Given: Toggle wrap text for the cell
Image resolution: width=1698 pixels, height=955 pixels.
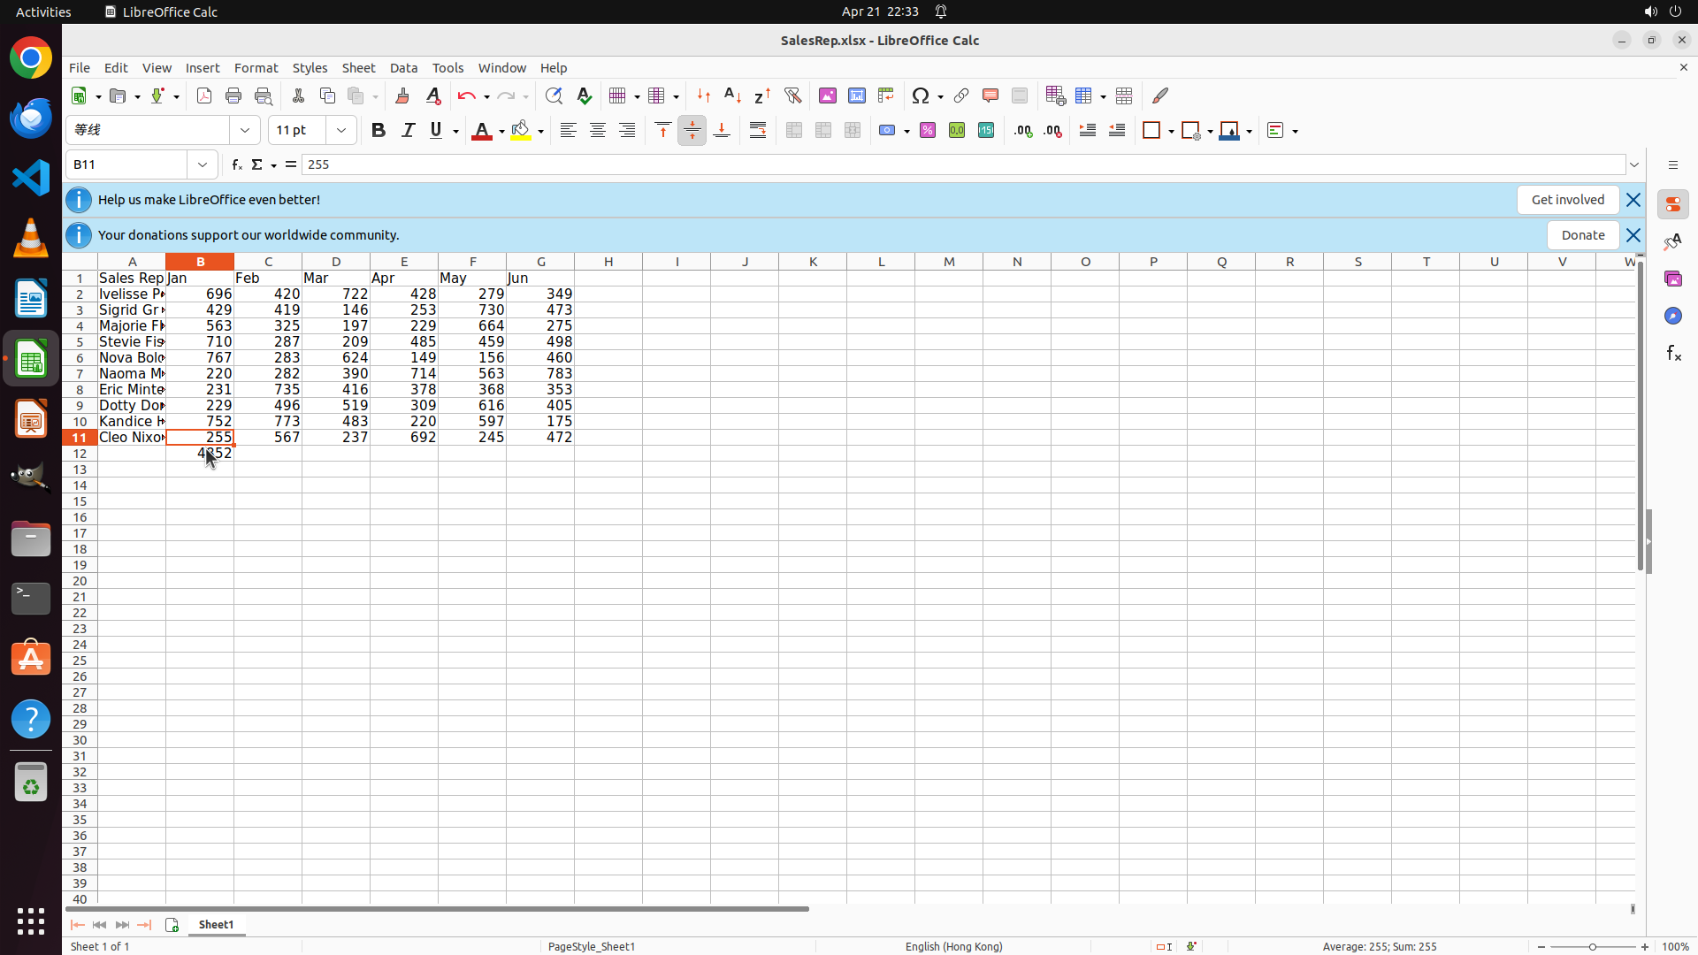Looking at the screenshot, I should coord(758,131).
